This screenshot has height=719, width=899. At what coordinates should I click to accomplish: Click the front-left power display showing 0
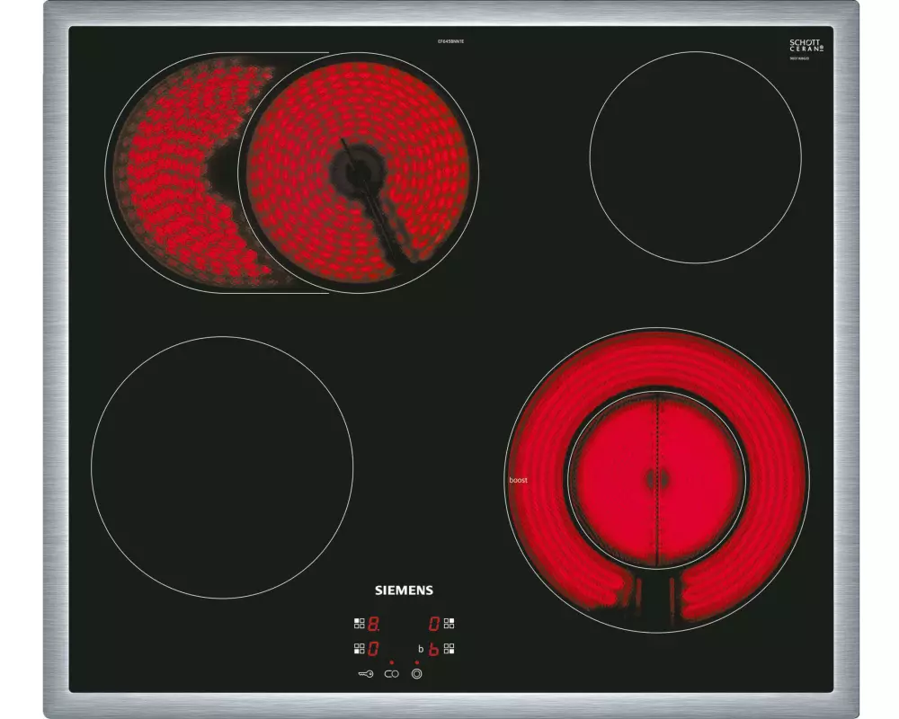click(373, 647)
